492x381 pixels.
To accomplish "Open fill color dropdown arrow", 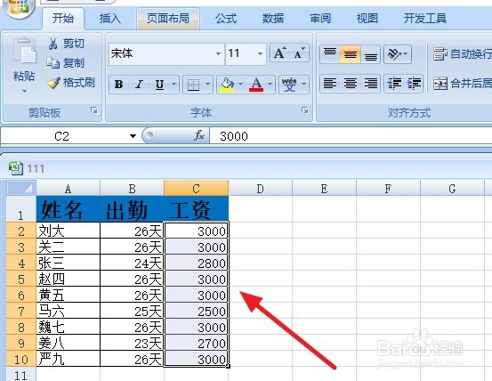I will [x=241, y=84].
